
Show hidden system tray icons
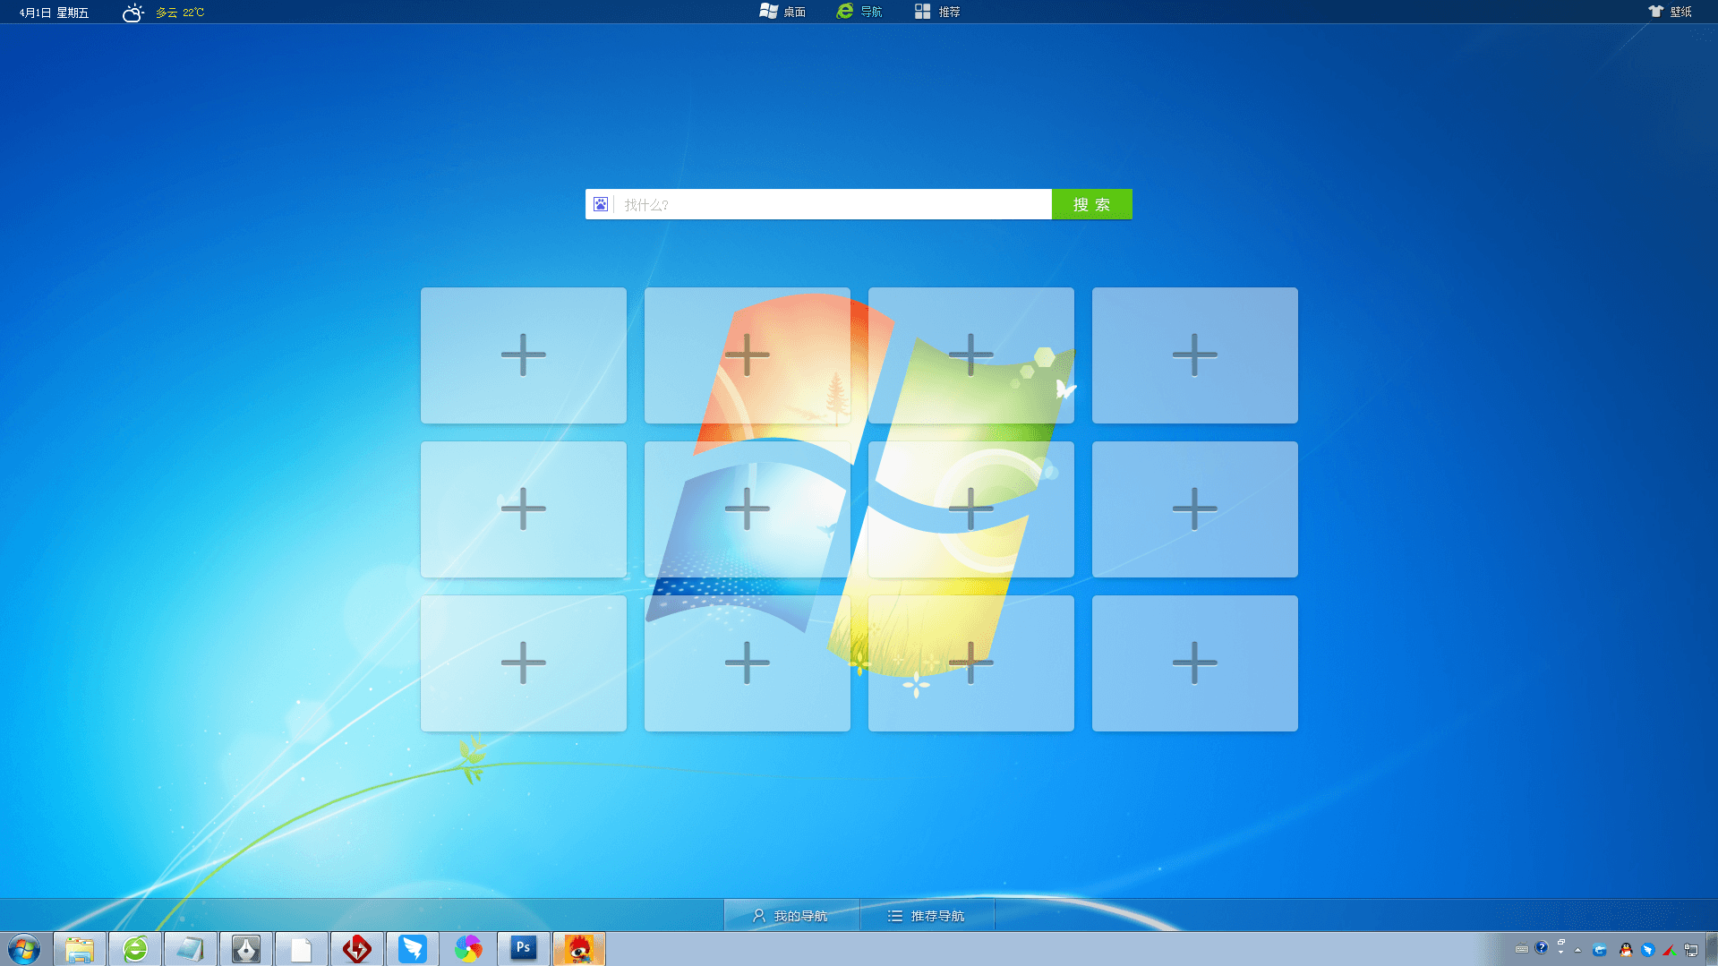point(1577,950)
